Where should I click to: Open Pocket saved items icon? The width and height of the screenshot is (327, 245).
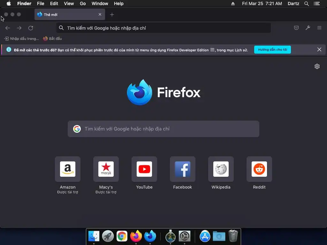coord(296,28)
